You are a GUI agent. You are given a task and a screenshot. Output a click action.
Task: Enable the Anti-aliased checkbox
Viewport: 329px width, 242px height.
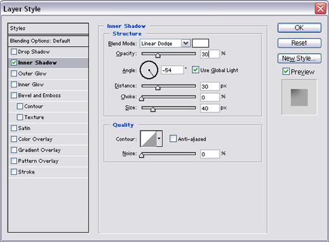tap(173, 139)
